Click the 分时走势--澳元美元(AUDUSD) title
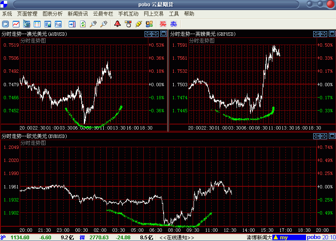Screen dimensions: 336x241 coord(34,34)
